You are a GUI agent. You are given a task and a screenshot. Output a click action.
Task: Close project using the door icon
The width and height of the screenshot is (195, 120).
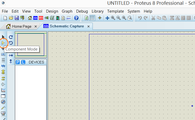coord(22,18)
